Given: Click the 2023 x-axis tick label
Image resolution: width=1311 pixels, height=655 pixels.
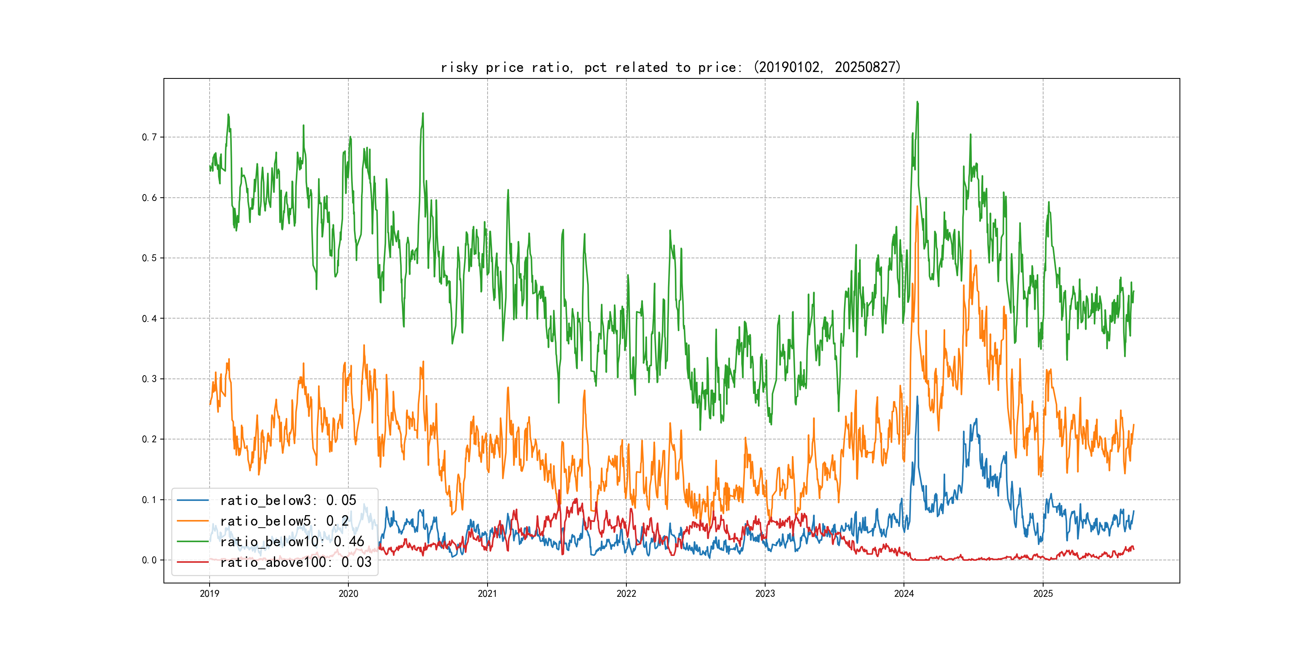Looking at the screenshot, I should coord(765,594).
